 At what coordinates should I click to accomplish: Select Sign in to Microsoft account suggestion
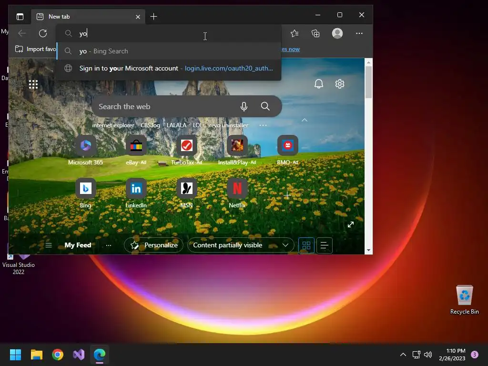169,68
